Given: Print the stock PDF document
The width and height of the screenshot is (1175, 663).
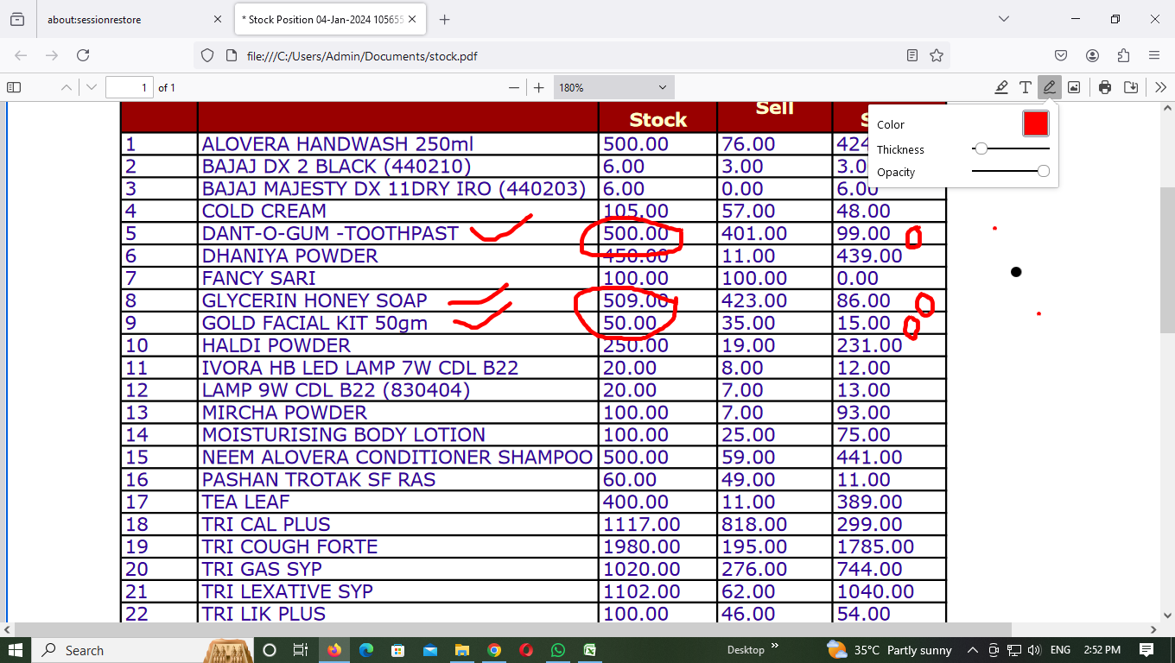Looking at the screenshot, I should tap(1105, 87).
